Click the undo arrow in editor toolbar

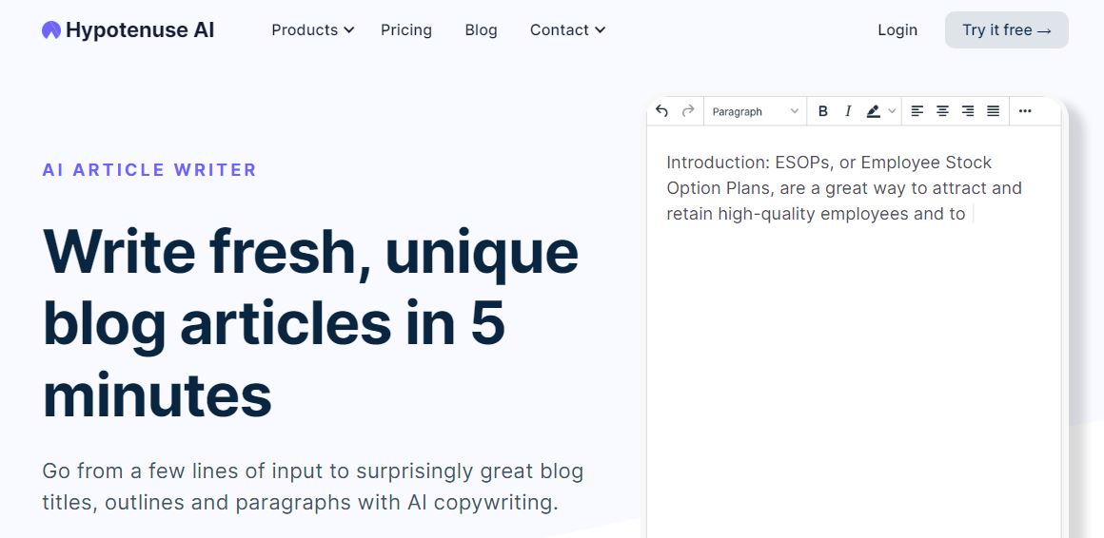click(x=661, y=111)
